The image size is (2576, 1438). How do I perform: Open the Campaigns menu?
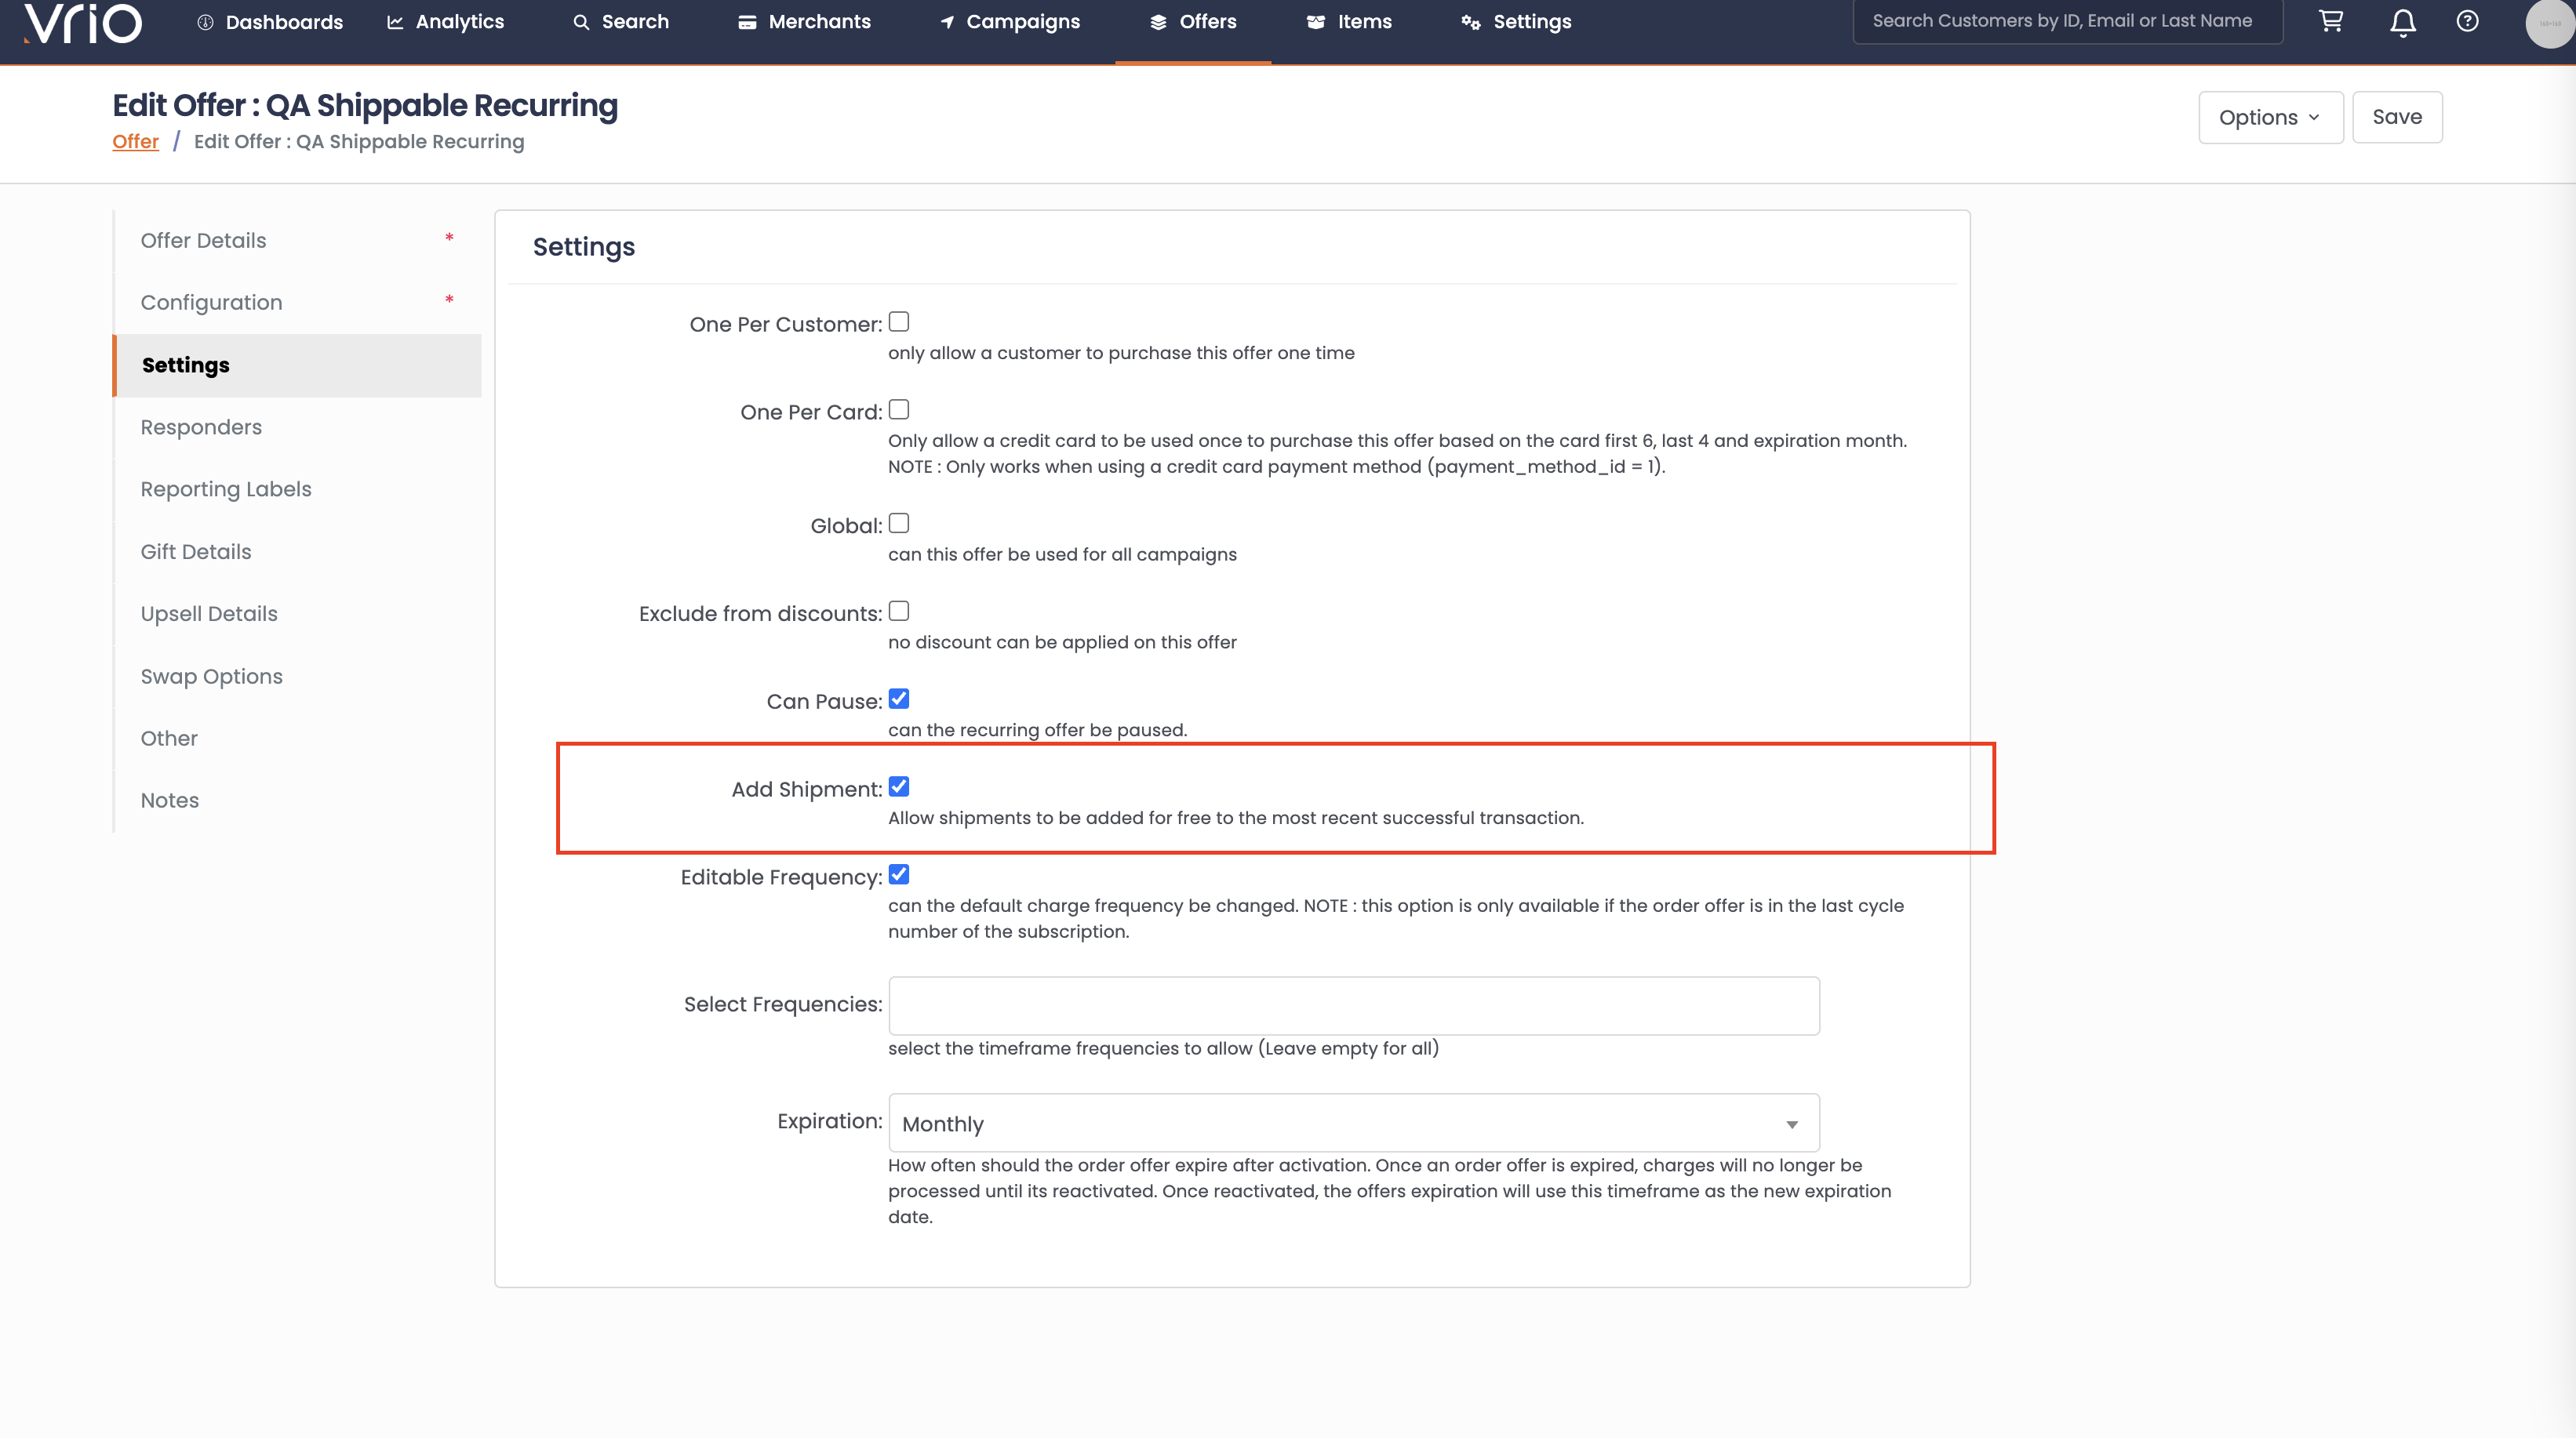tap(1010, 22)
